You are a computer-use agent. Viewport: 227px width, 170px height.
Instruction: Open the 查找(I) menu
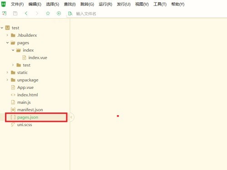tap(70, 4)
